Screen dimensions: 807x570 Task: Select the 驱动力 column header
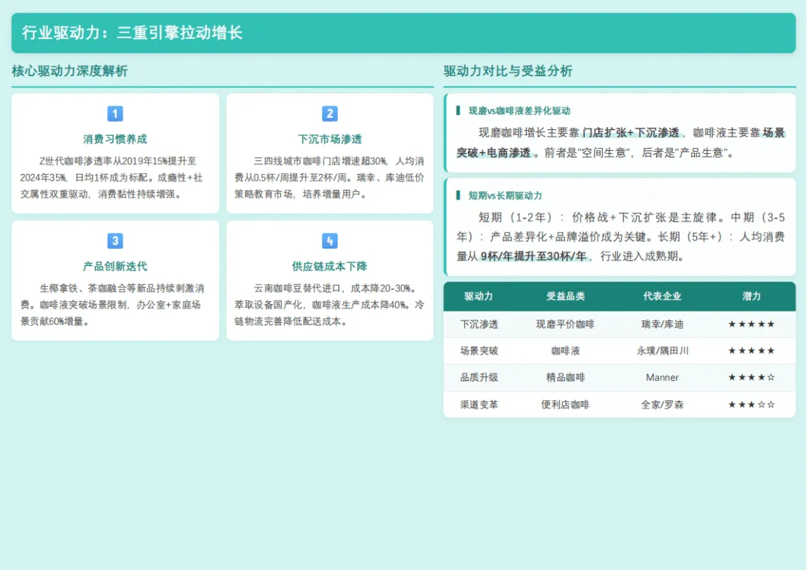(x=479, y=297)
